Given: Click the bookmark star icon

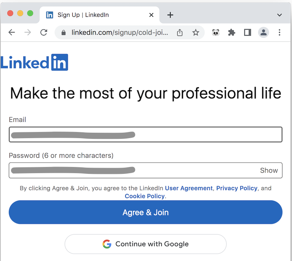Looking at the screenshot, I should coord(196,32).
